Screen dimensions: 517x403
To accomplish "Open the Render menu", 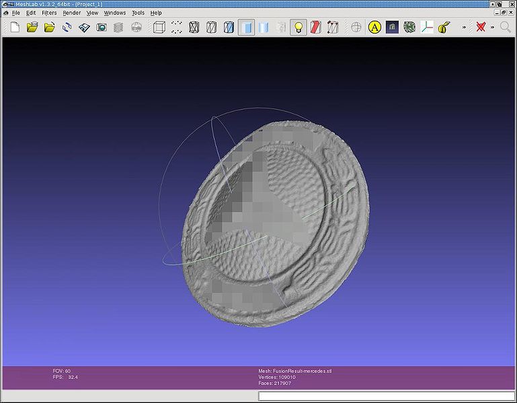I will pyautogui.click(x=71, y=13).
